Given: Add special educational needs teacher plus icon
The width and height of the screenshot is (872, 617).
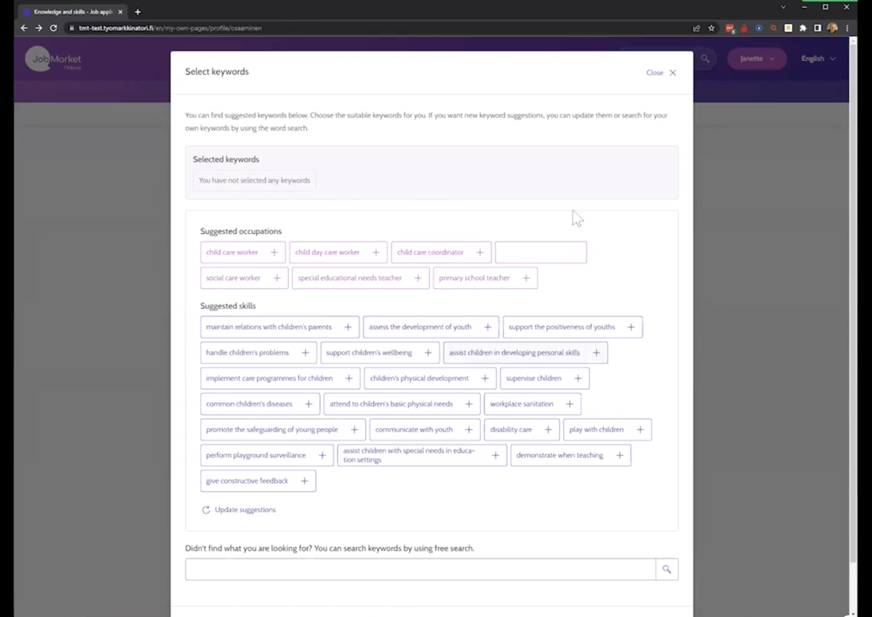Looking at the screenshot, I should 418,278.
